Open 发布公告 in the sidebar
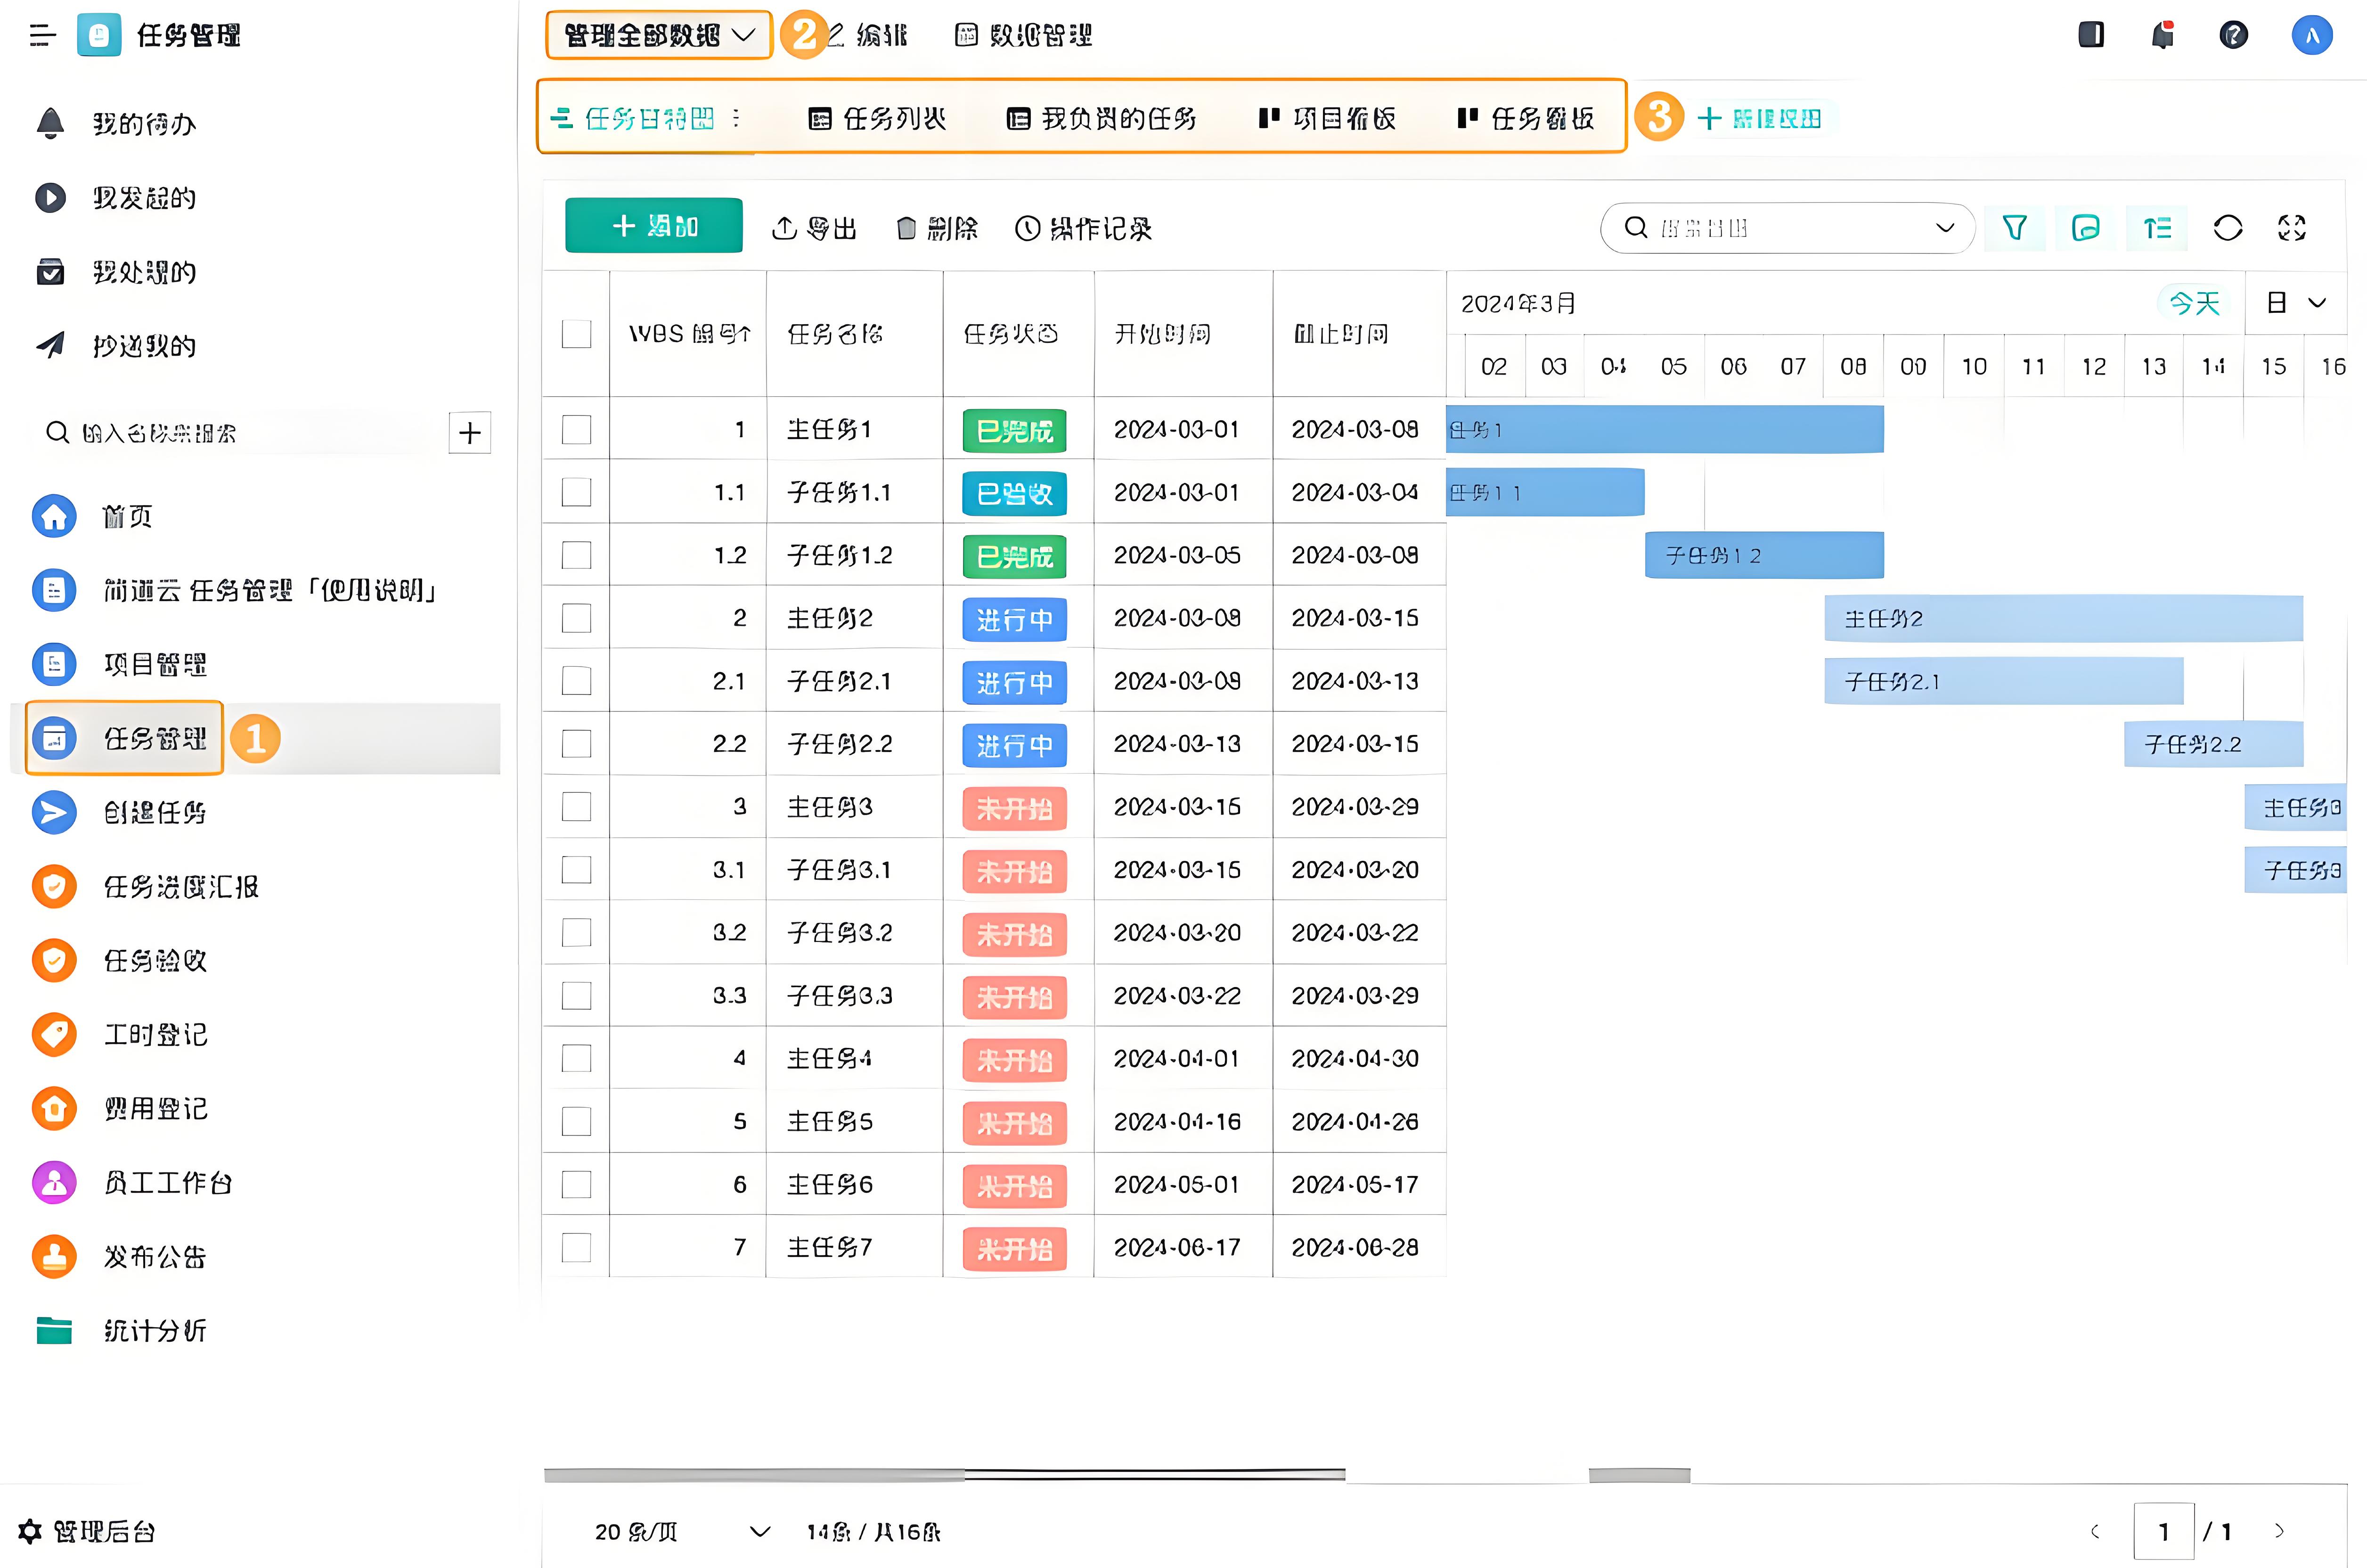 tap(119, 1257)
